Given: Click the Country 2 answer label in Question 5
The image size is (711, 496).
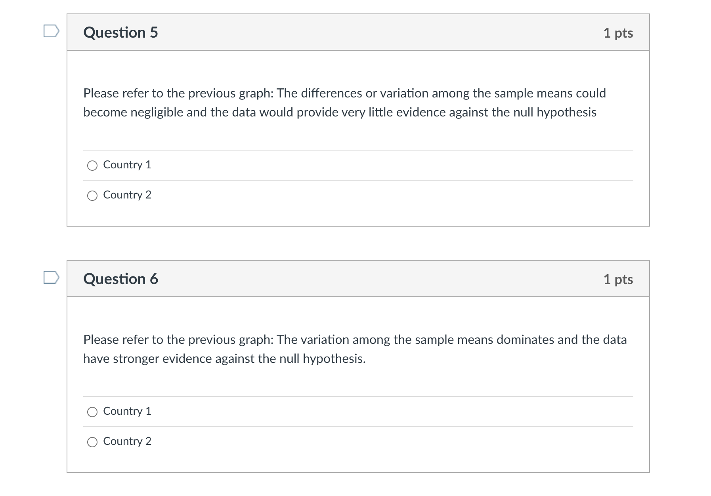Looking at the screenshot, I should point(127,195).
